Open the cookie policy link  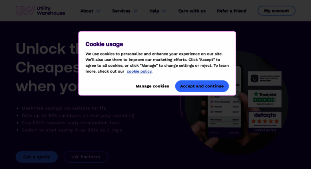139,71
